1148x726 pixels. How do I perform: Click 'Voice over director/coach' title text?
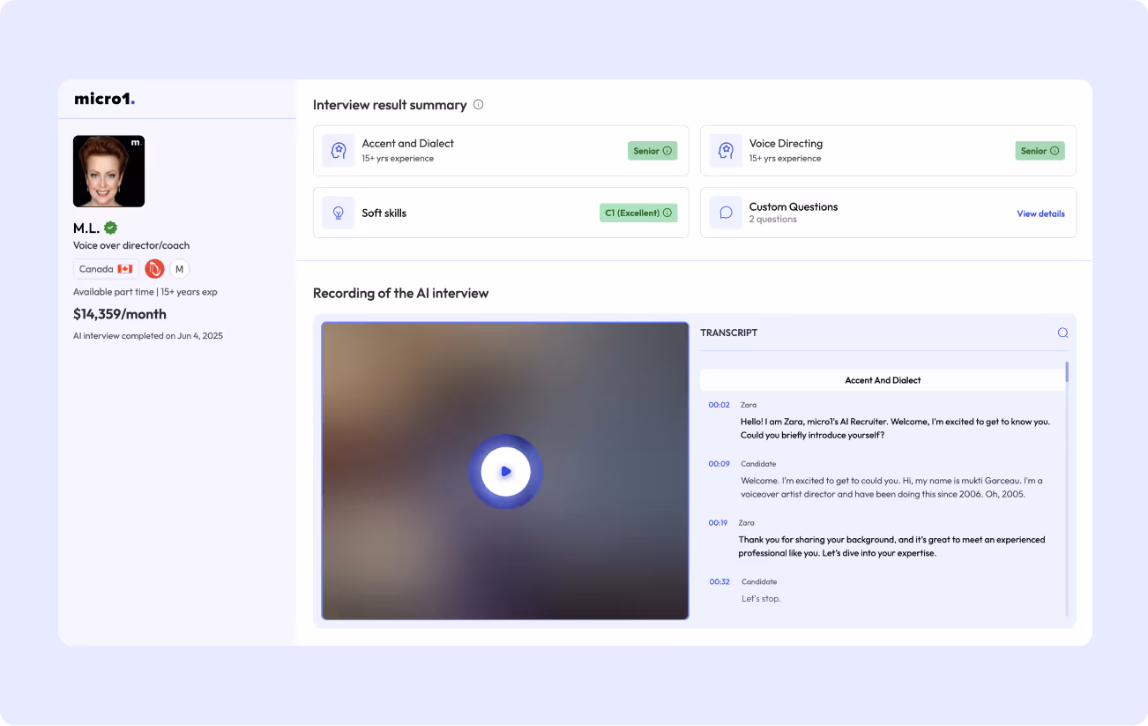click(x=131, y=245)
